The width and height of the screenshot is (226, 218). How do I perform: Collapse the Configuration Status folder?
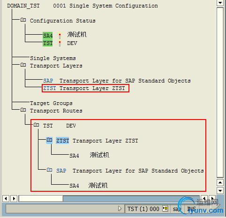pos(23,20)
